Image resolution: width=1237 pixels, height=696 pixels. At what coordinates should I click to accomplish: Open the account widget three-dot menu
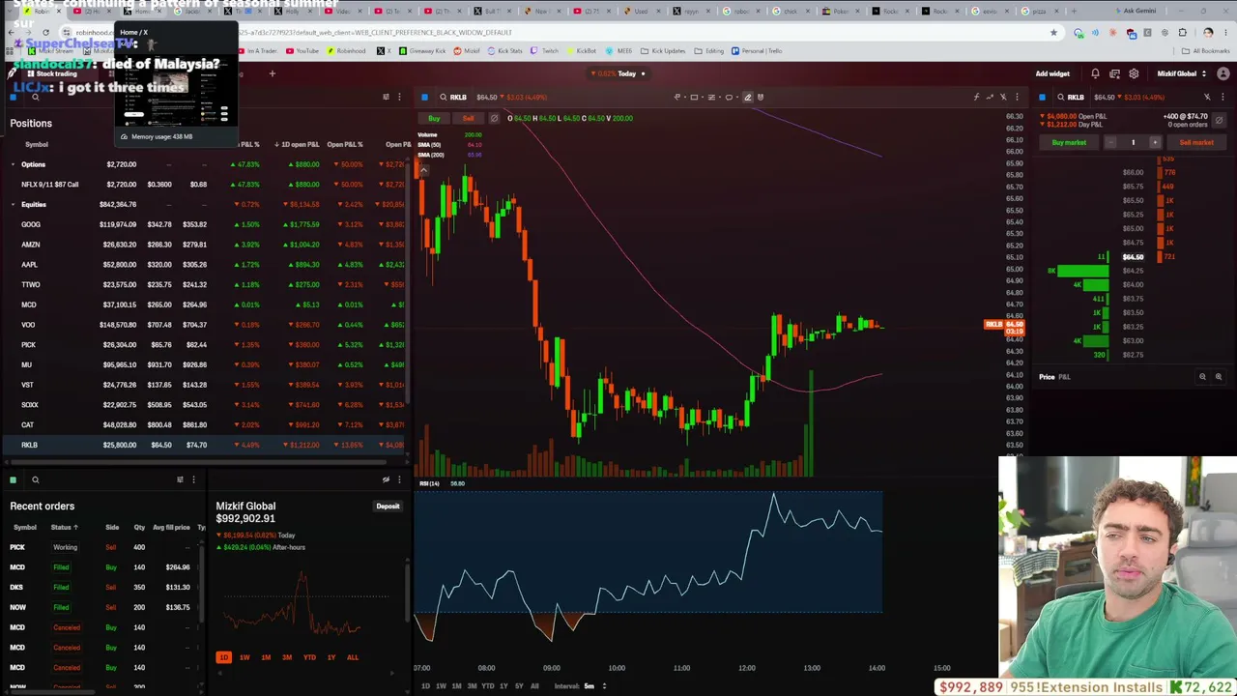tap(399, 479)
